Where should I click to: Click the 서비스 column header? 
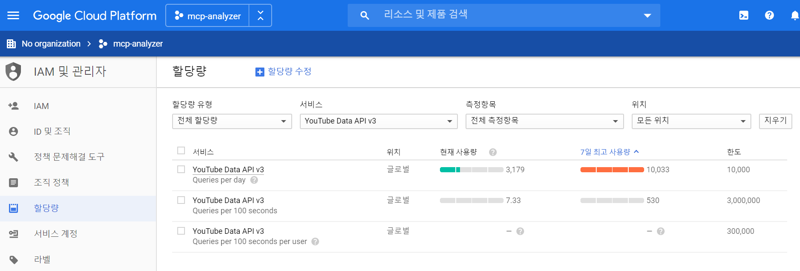pyautogui.click(x=203, y=152)
